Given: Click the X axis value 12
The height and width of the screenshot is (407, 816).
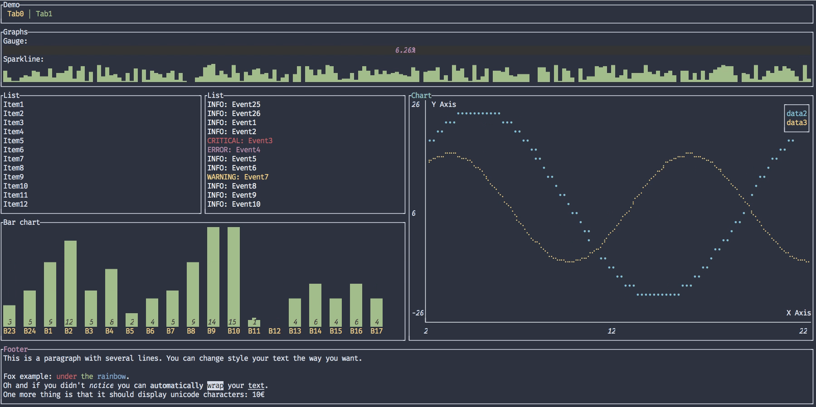Looking at the screenshot, I should (612, 331).
